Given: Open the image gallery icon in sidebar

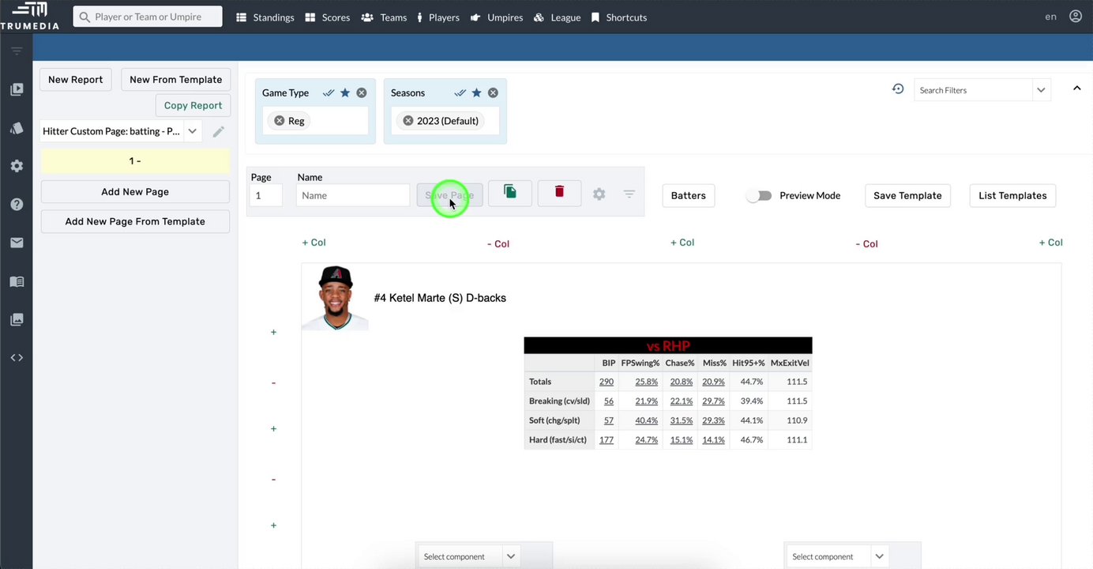Looking at the screenshot, I should [17, 319].
